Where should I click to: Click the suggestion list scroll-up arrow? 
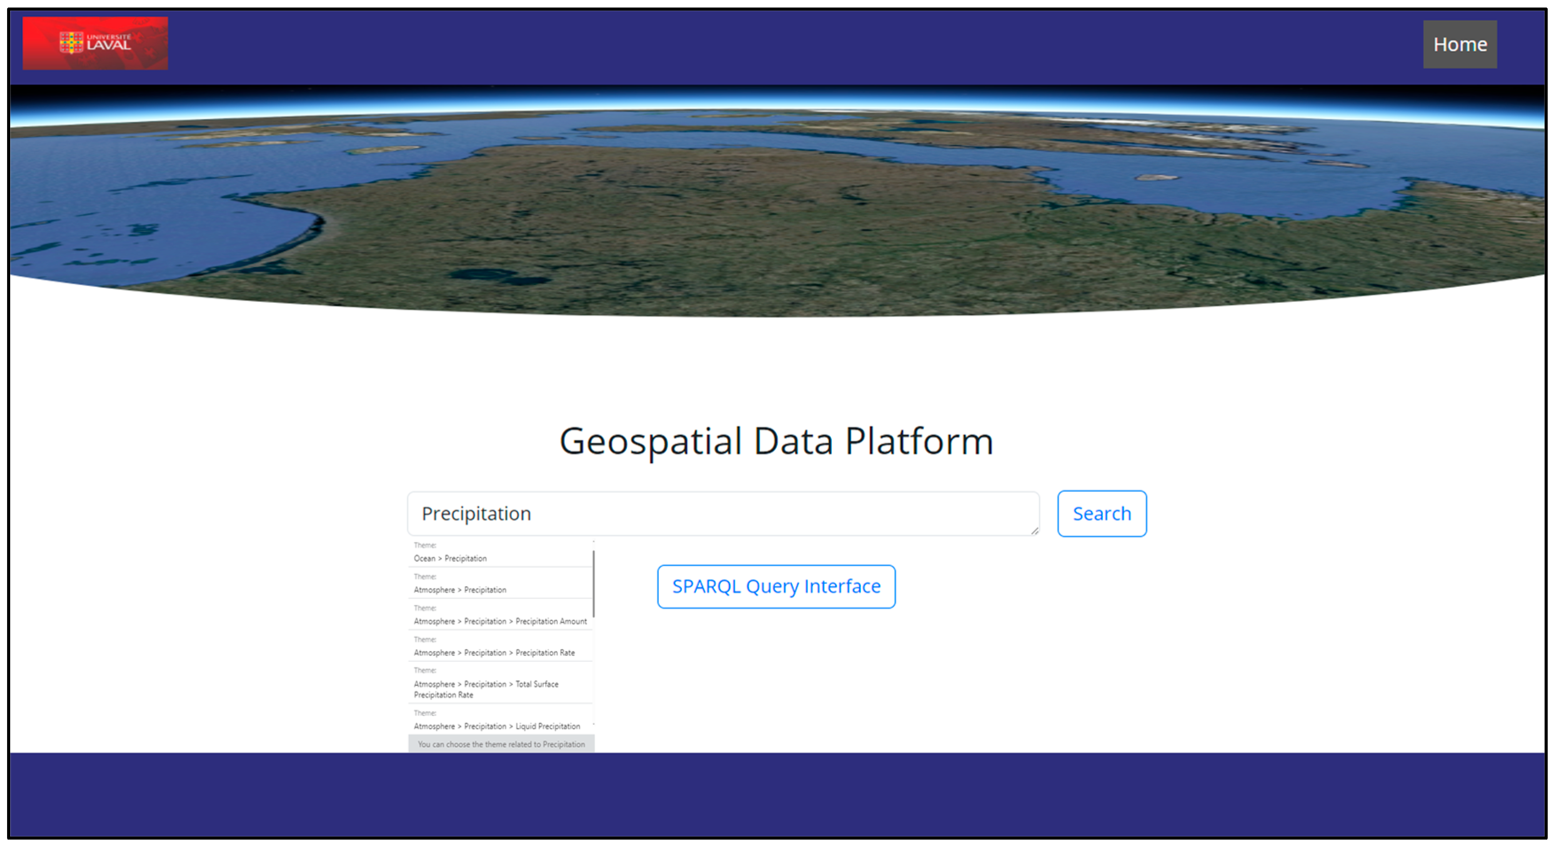(x=594, y=542)
